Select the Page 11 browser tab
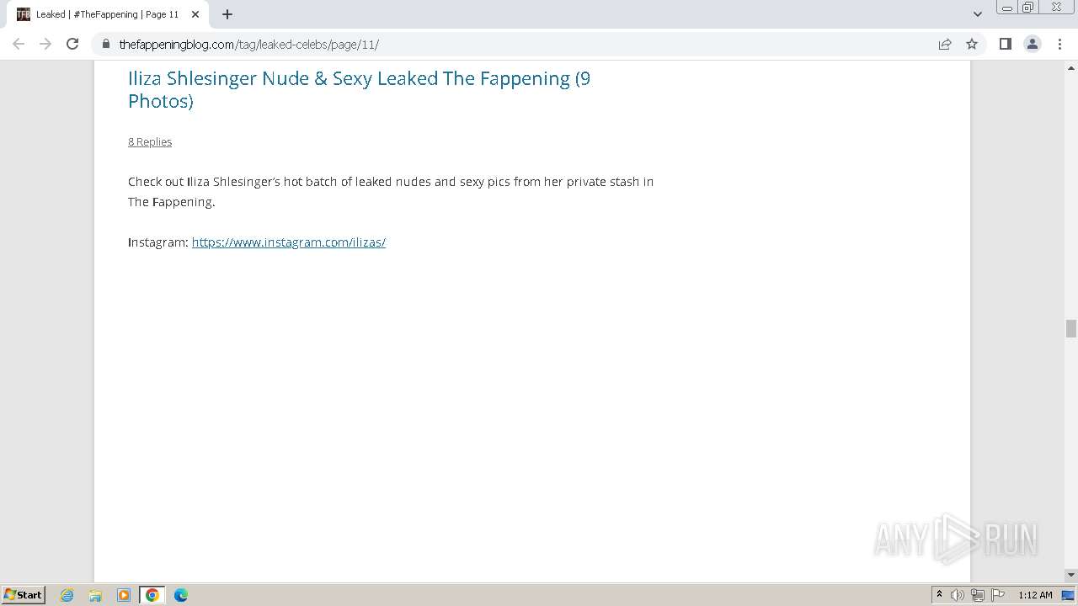Image resolution: width=1078 pixels, height=606 pixels. 107,14
